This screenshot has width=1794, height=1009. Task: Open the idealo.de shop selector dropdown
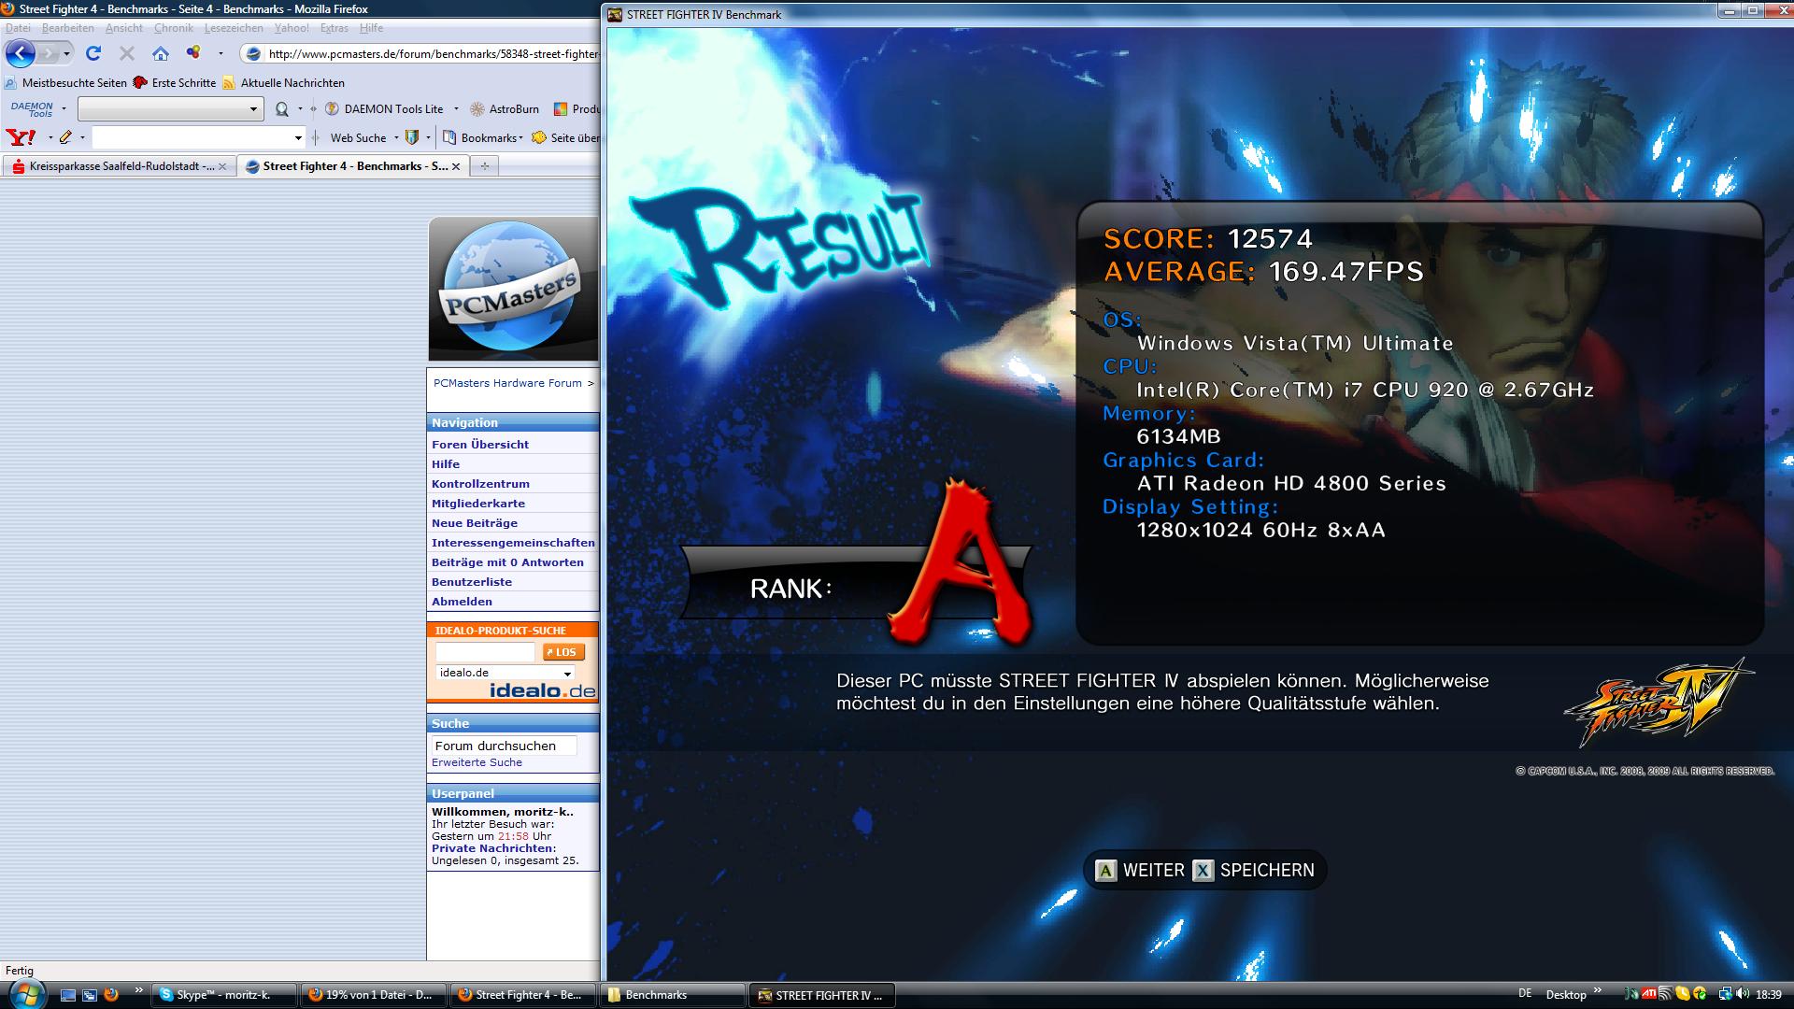pyautogui.click(x=566, y=673)
